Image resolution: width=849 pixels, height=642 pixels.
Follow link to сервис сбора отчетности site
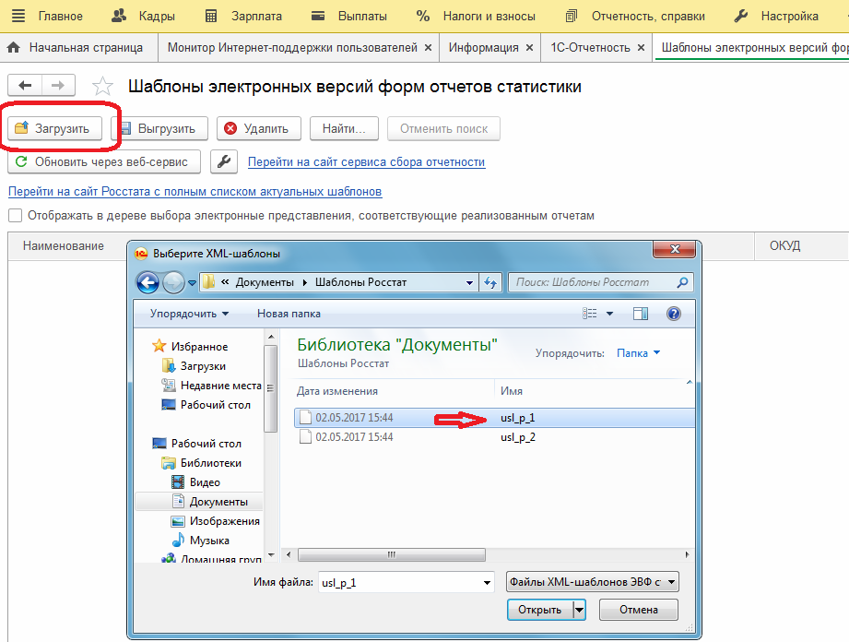[x=367, y=162]
